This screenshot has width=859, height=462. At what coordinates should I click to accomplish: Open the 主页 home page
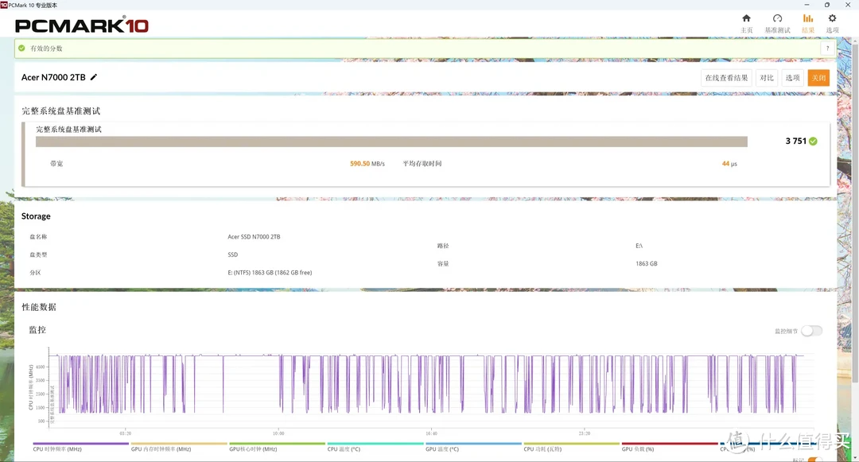(746, 24)
